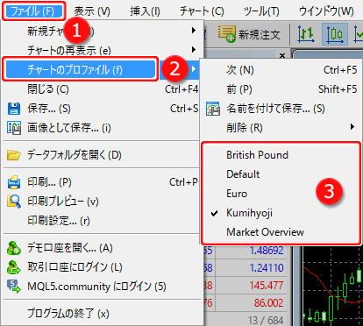363x326 pixels.
Task: Click the 86.002 price cell
Action: [269, 303]
